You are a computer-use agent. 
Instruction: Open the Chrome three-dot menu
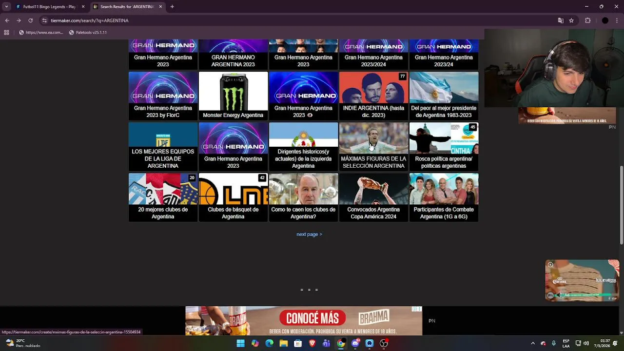[x=617, y=20]
